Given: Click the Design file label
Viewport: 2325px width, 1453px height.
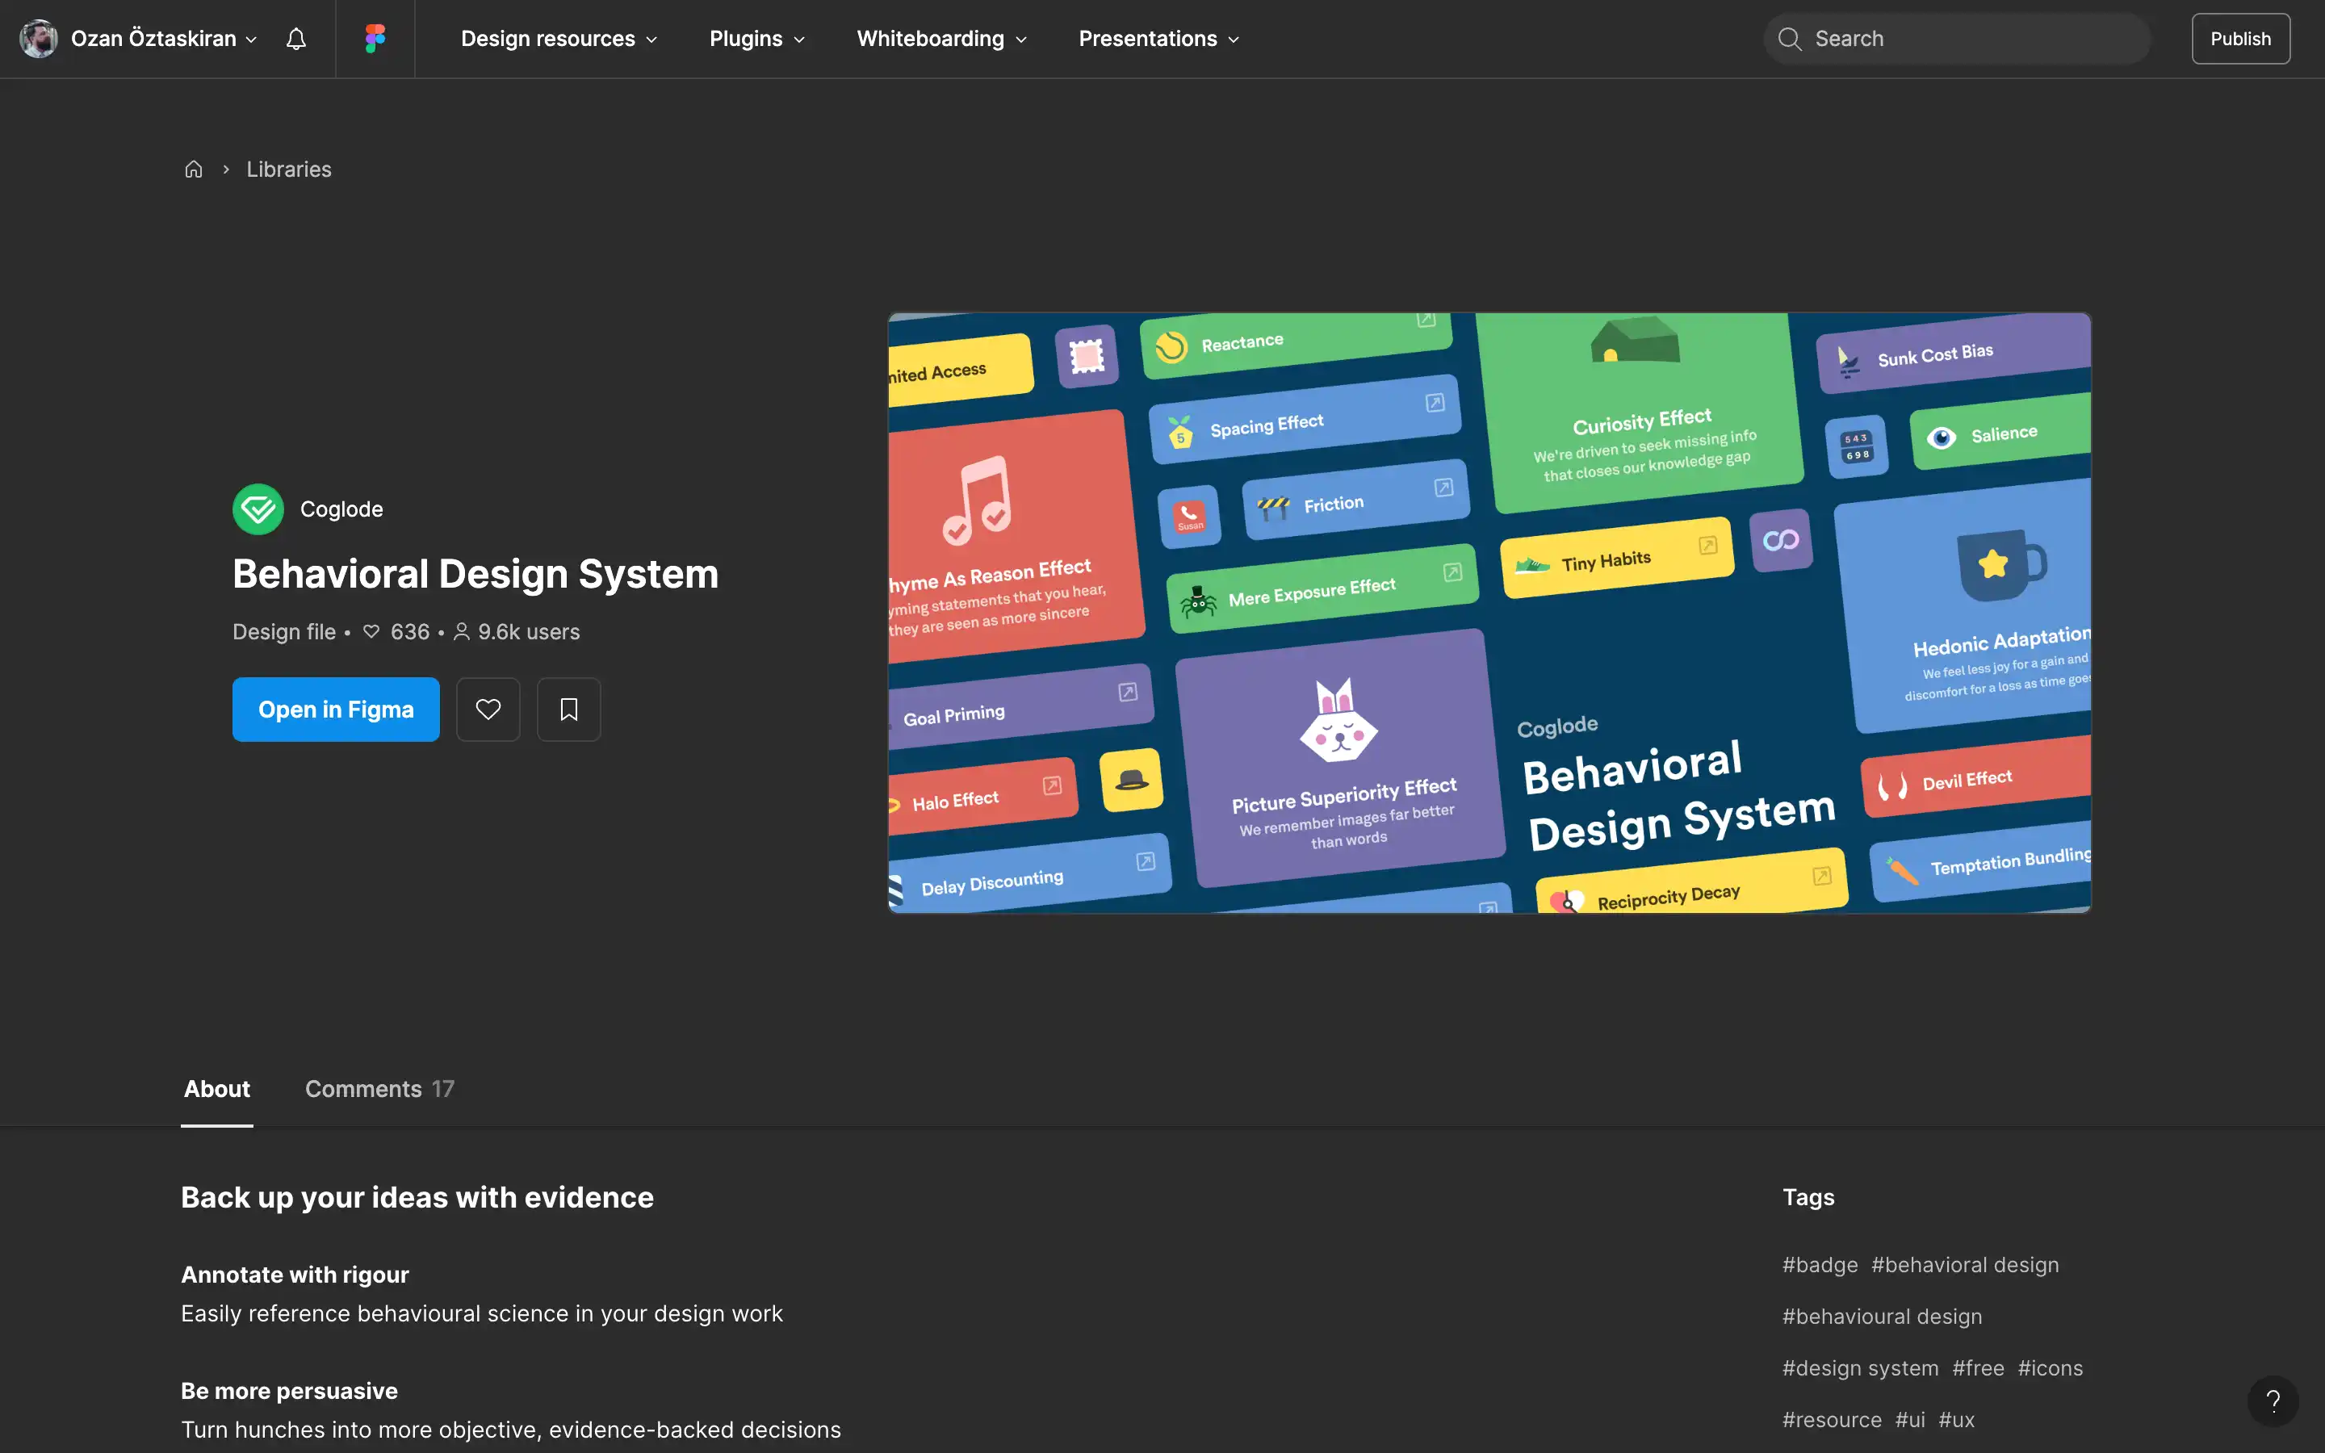Looking at the screenshot, I should tap(284, 631).
